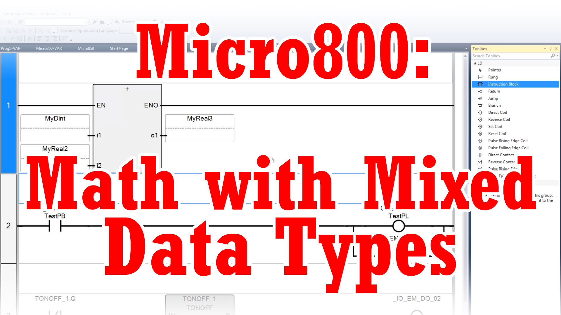
Task: Select the Reverse Coil tool
Action: pos(498,119)
